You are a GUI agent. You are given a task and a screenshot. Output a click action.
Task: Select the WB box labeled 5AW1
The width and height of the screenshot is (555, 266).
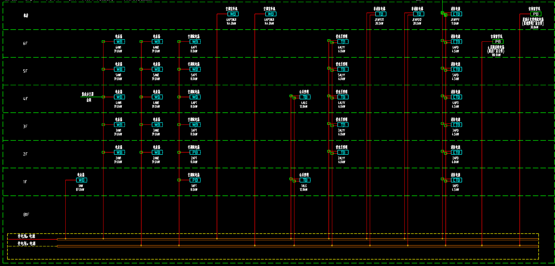pyautogui.click(x=120, y=69)
